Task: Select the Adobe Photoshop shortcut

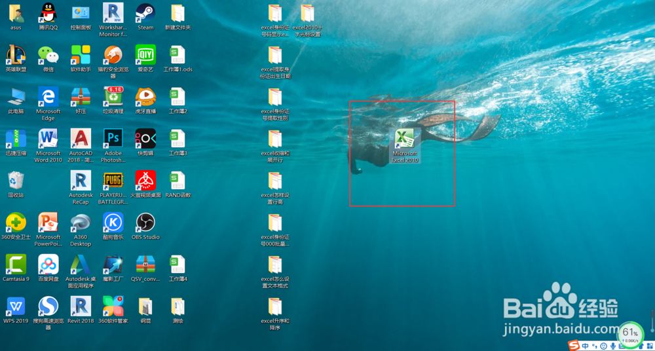Action: [x=113, y=145]
